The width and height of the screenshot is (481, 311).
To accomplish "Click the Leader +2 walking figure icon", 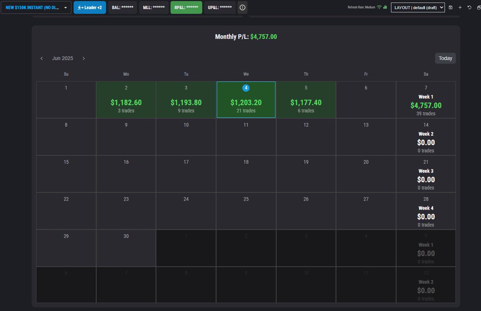I will point(80,7).
